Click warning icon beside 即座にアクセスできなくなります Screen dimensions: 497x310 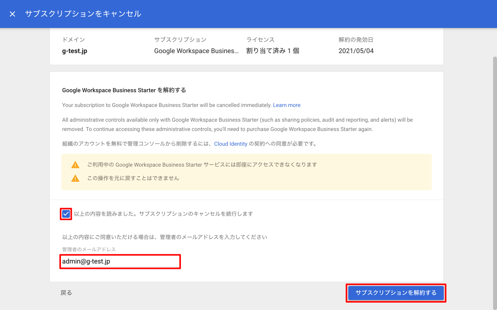coord(75,165)
